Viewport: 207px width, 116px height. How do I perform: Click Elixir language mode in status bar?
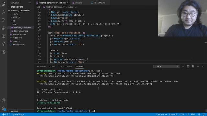click(x=193, y=114)
